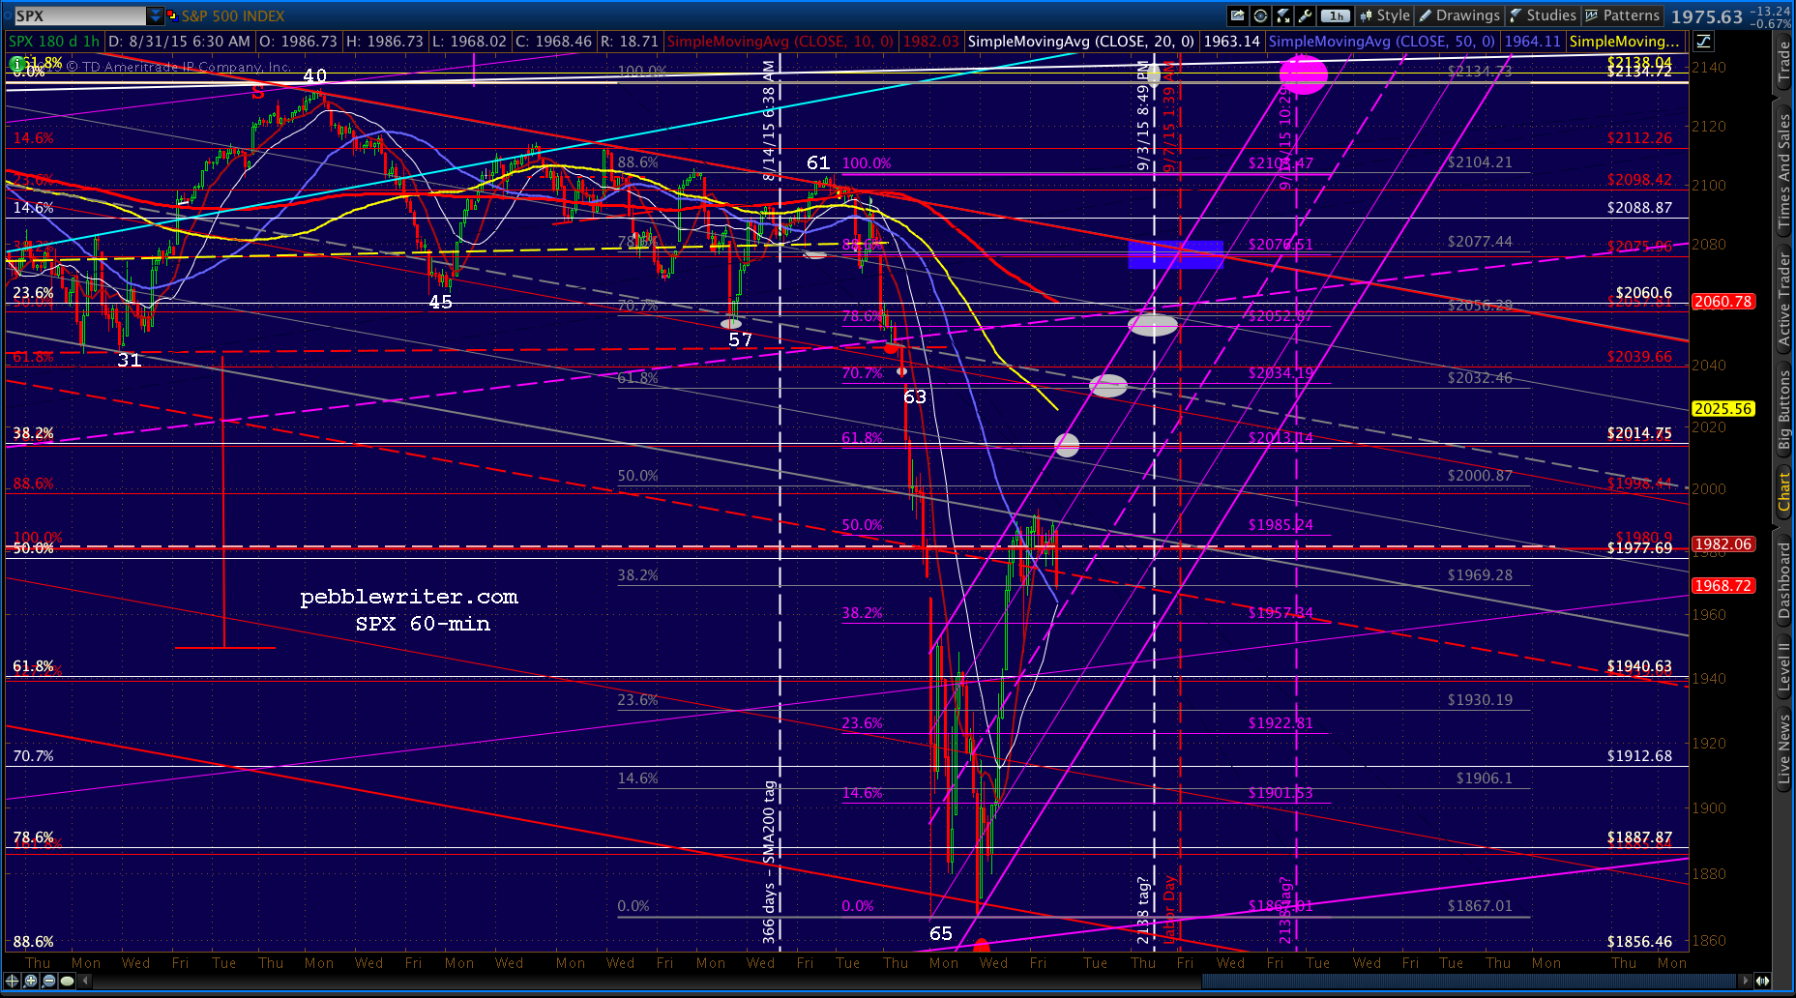Screen dimensions: 1796x998
Task: Click the SPX symbol input field
Action: (79, 15)
